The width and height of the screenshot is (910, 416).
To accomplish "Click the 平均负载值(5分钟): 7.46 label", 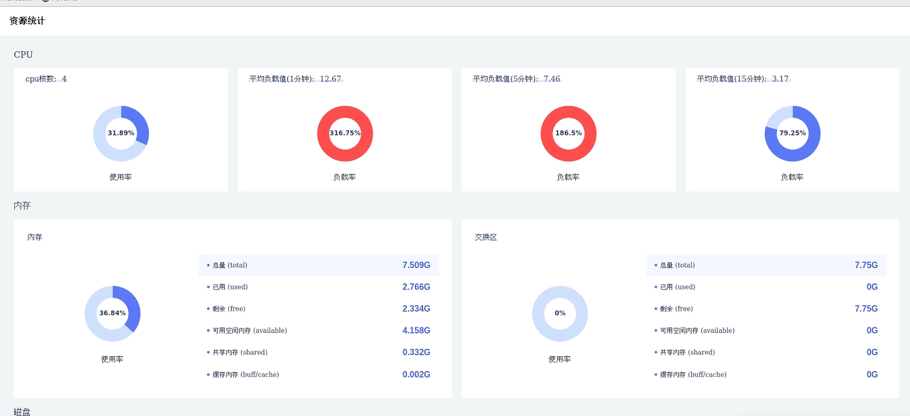I will click(x=517, y=79).
